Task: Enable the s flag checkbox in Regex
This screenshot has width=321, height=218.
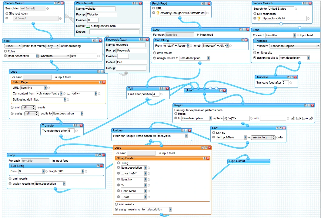Action: (x=298, y=118)
